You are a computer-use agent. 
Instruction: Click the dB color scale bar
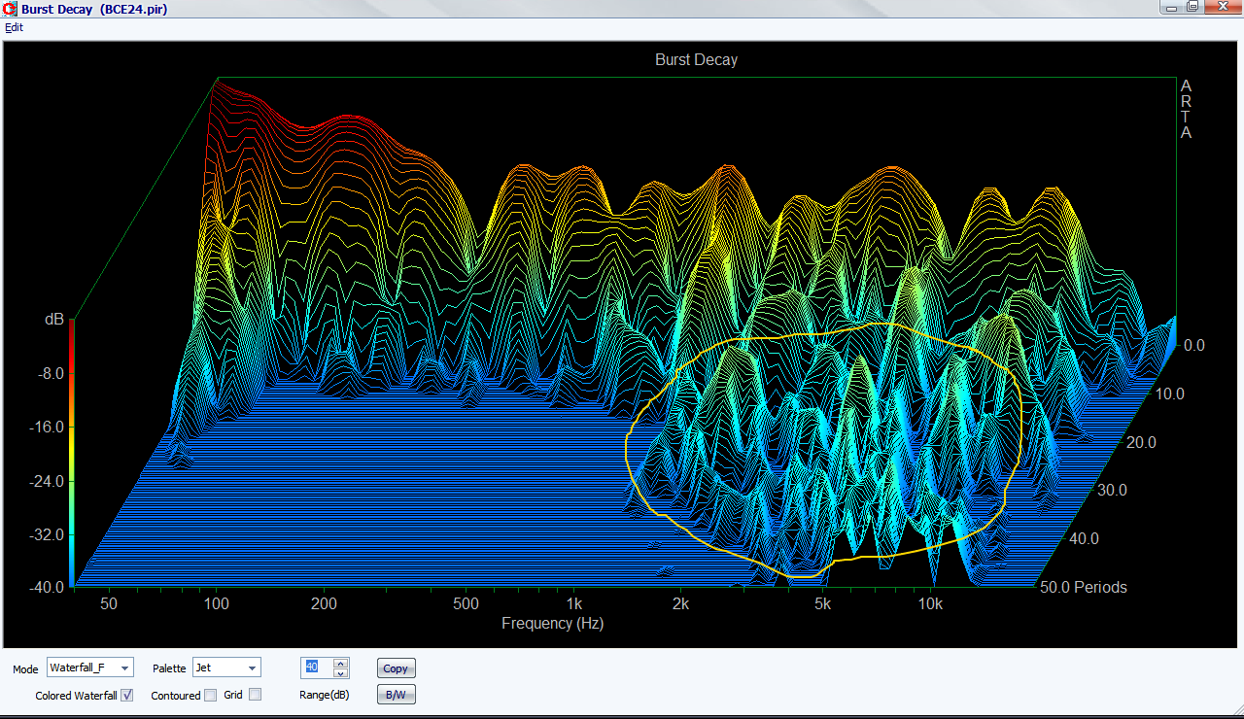tap(71, 452)
